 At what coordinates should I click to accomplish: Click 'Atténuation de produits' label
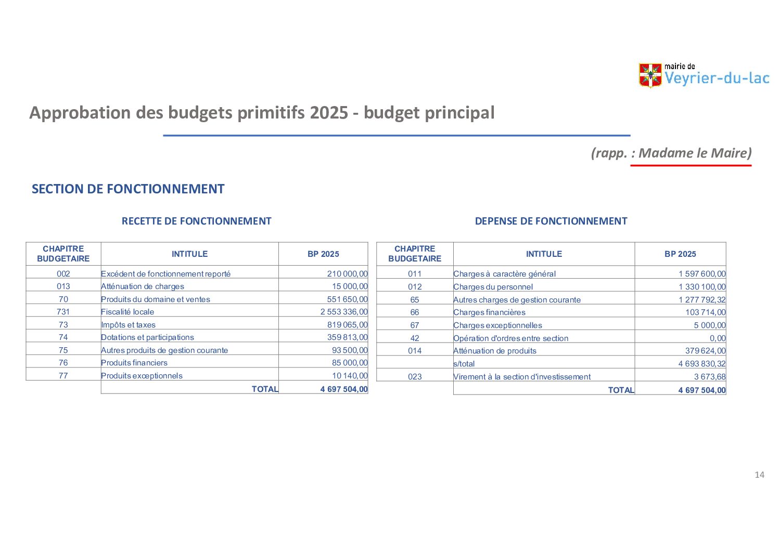(494, 351)
